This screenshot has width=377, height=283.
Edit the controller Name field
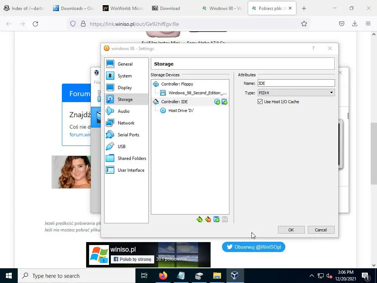(x=296, y=83)
